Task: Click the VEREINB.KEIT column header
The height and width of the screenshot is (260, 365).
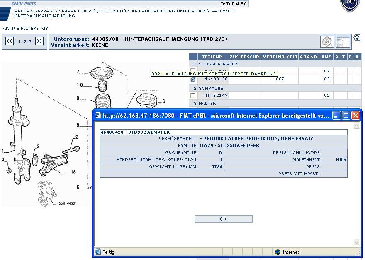Action: (x=280, y=57)
